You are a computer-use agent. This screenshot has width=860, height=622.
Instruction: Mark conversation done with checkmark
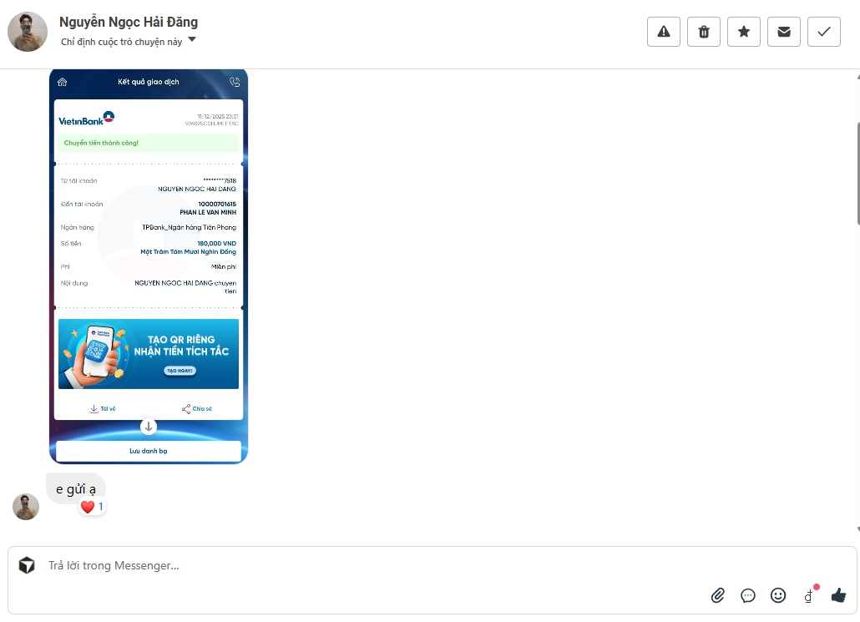click(824, 32)
